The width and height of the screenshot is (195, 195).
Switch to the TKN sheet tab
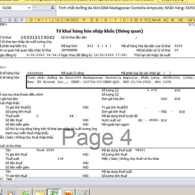click(9, 179)
